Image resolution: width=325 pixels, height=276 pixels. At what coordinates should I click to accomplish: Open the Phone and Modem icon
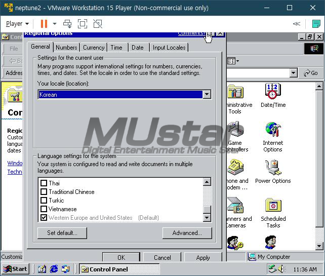(235, 168)
